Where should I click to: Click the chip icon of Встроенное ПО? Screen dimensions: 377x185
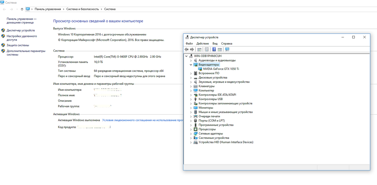[x=196, y=73]
